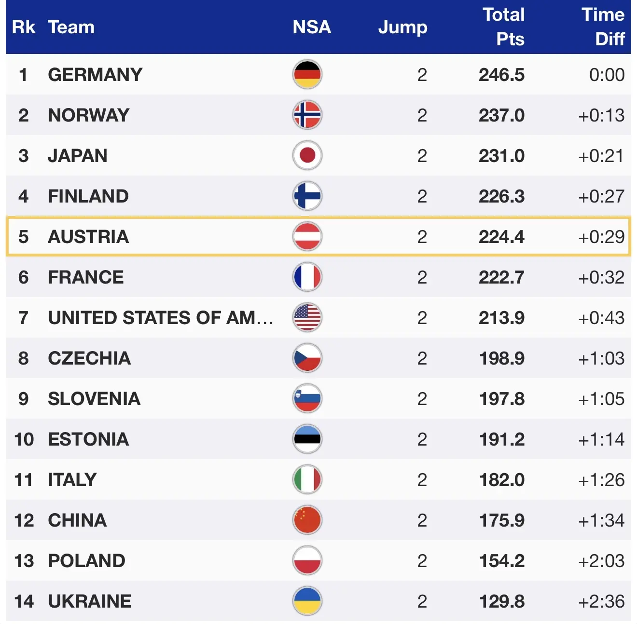Viewport: 637px width, 624px height.
Task: Click the Ukraine flag icon
Action: click(307, 601)
